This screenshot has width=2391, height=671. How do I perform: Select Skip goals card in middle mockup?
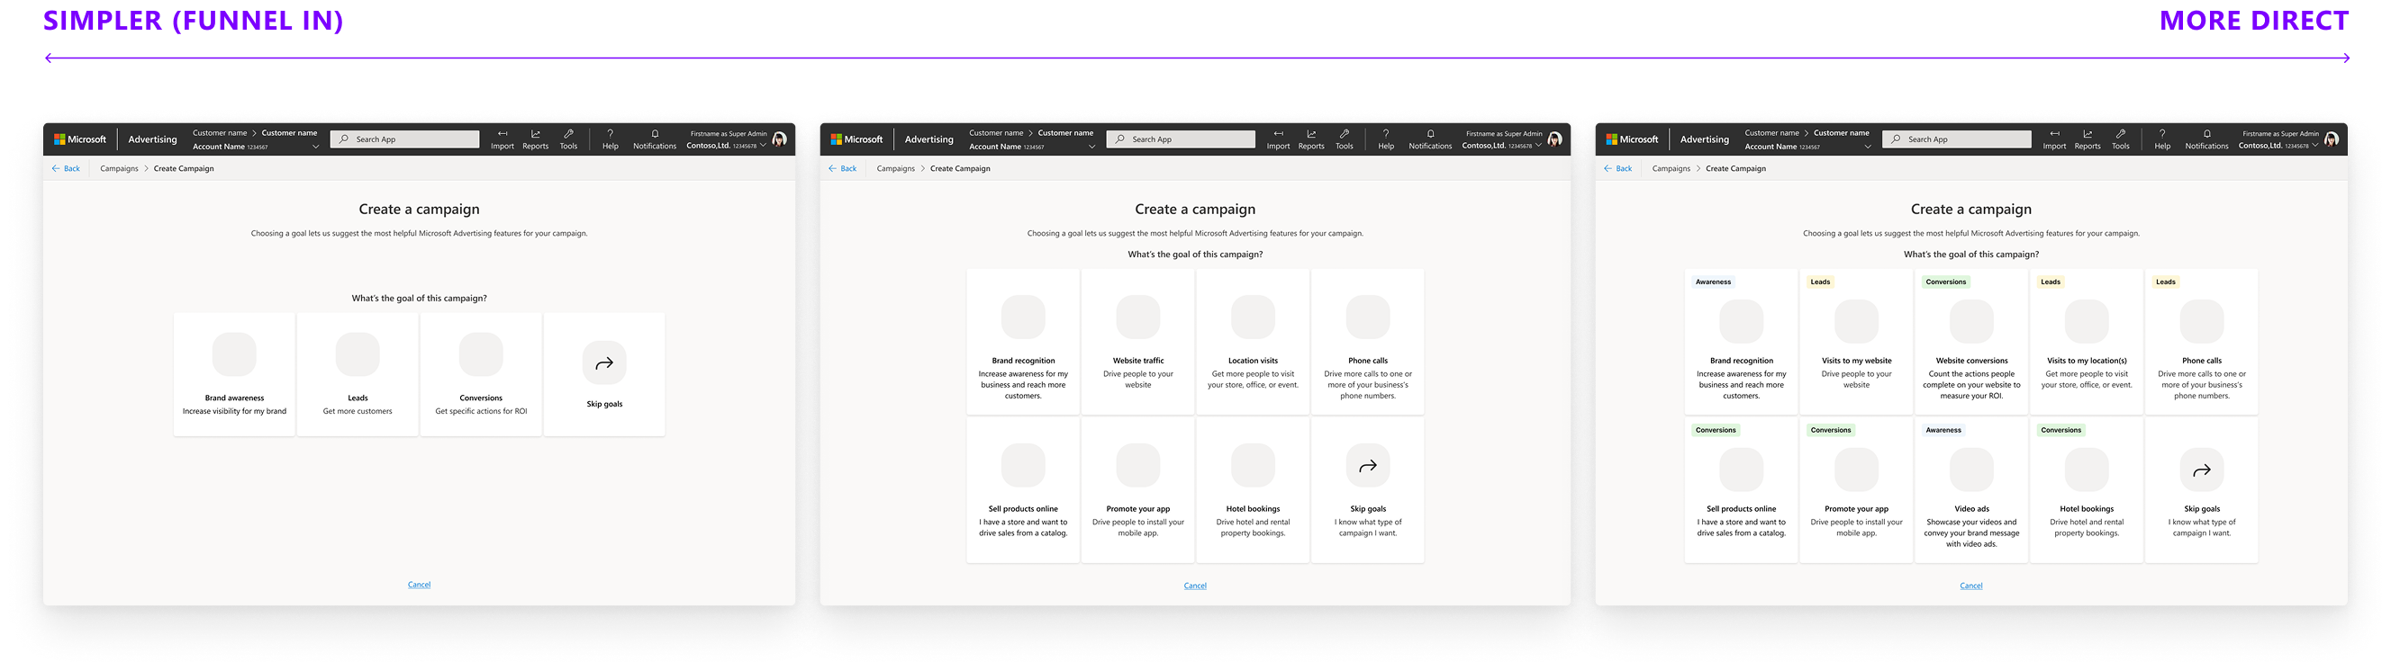click(1367, 489)
